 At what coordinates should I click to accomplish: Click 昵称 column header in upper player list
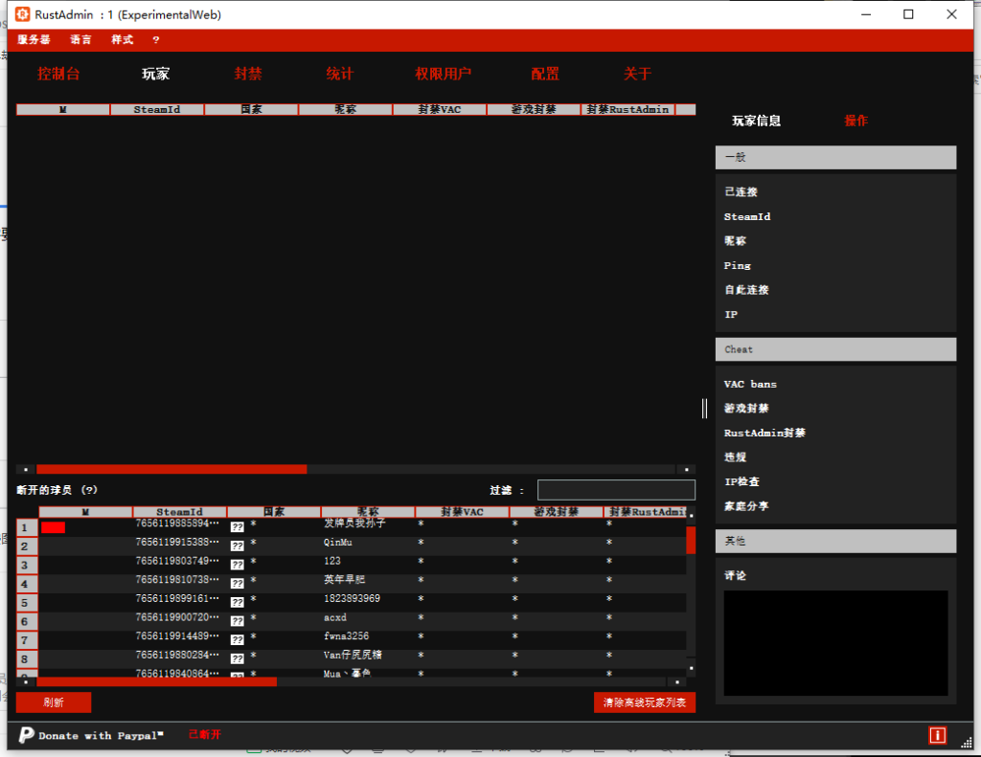345,110
